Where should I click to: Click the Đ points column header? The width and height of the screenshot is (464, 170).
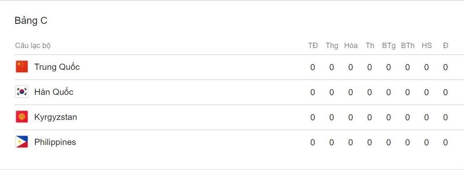coord(445,46)
